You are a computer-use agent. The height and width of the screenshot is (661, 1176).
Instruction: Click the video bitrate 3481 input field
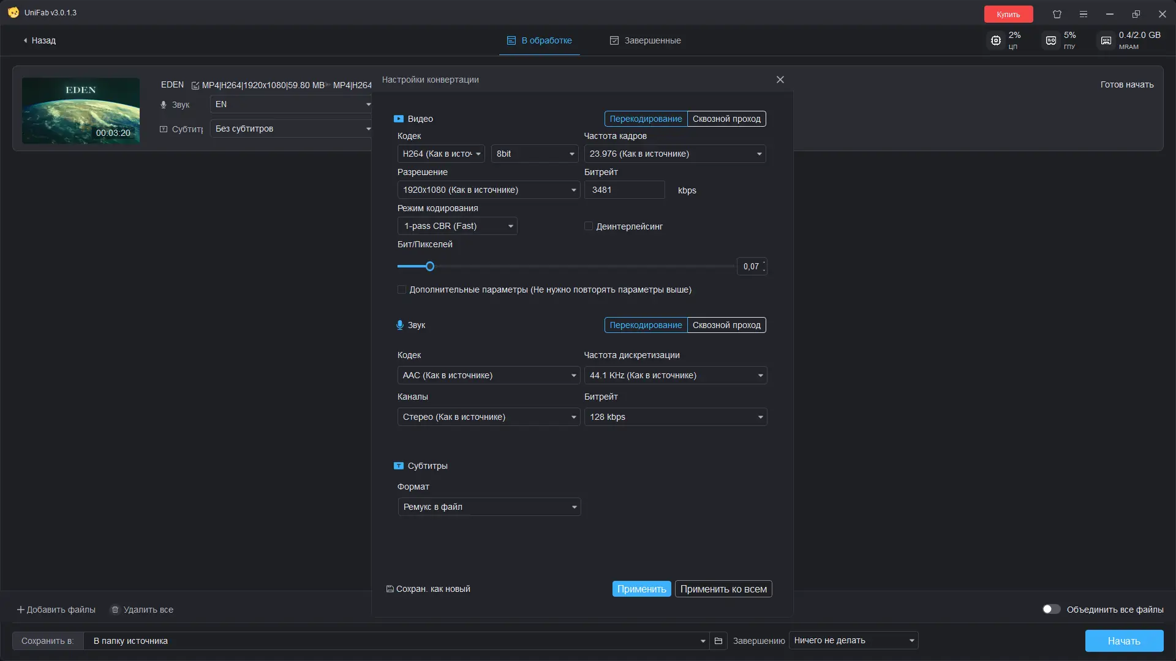click(x=624, y=190)
